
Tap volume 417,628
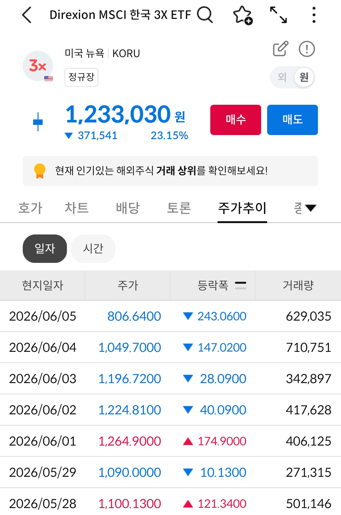[308, 410]
